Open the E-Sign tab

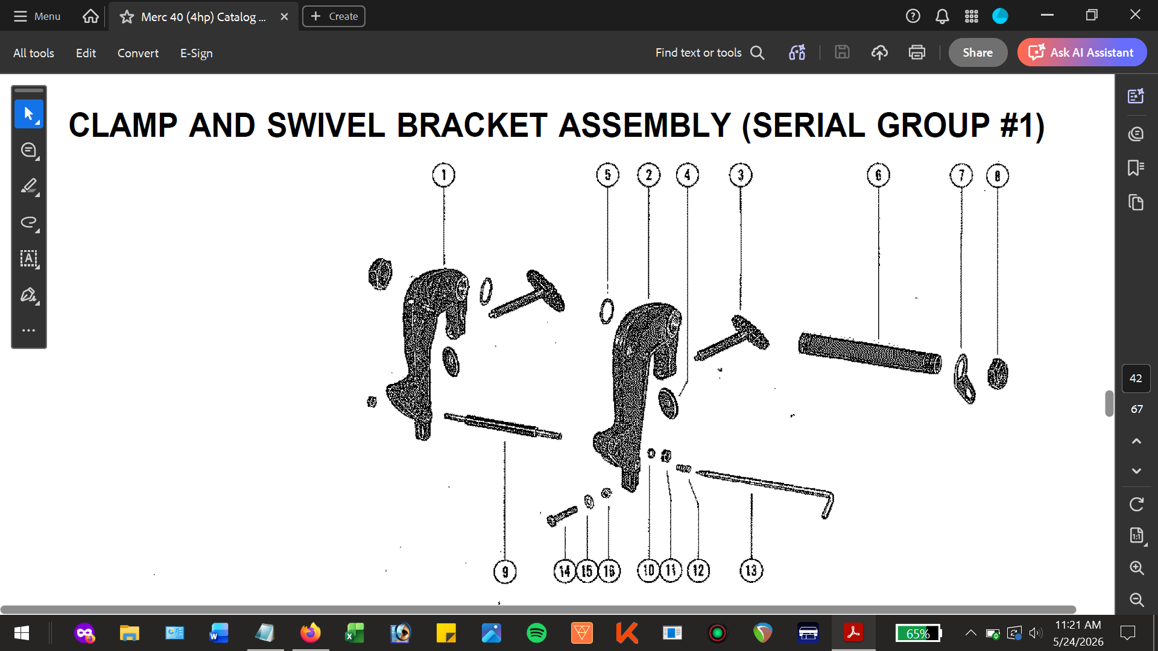coord(197,53)
